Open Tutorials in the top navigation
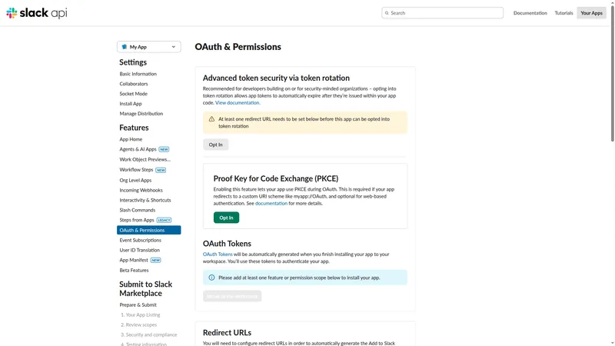 [563, 13]
